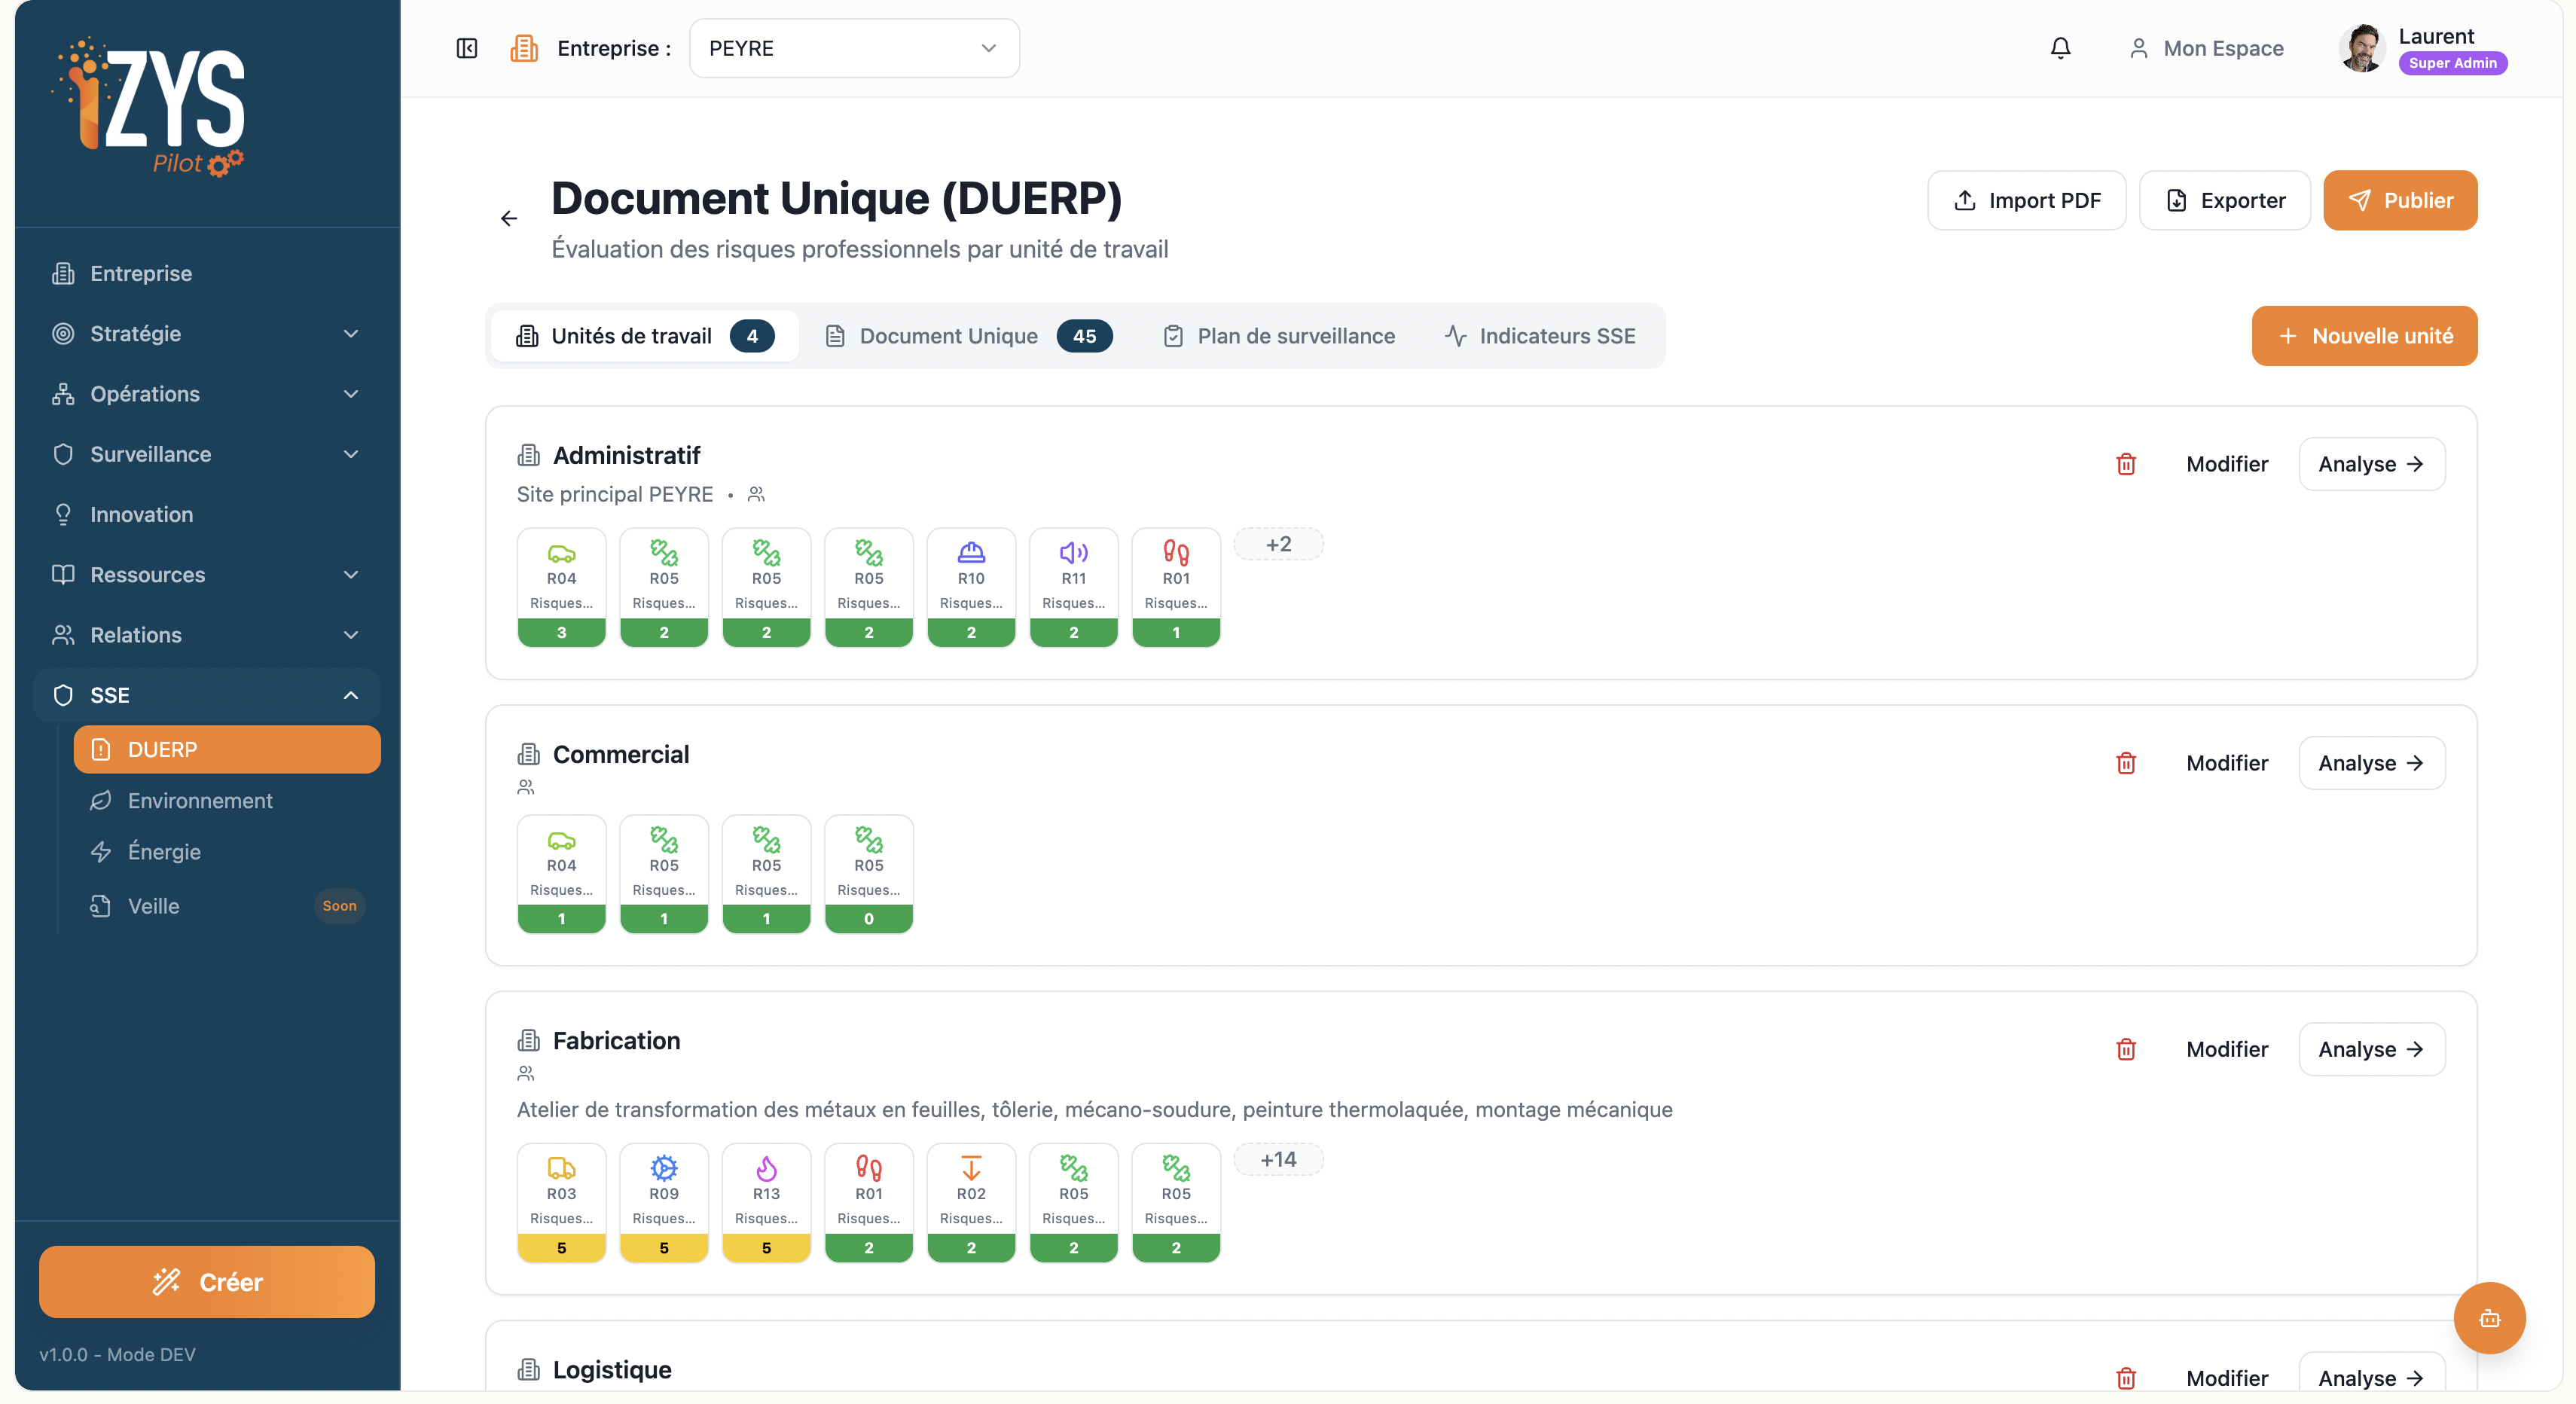
Task: Click the staff icon under Commercial title
Action: (526, 788)
